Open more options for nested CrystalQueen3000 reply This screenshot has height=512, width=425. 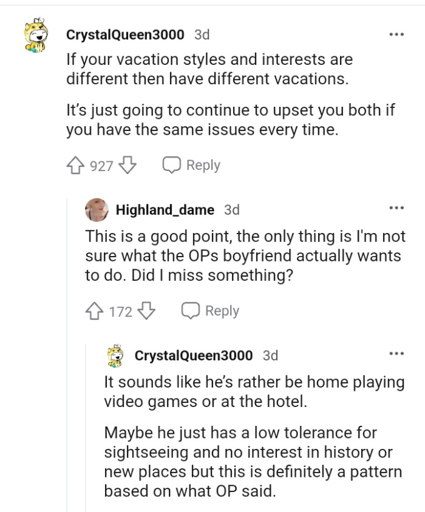pos(396,354)
